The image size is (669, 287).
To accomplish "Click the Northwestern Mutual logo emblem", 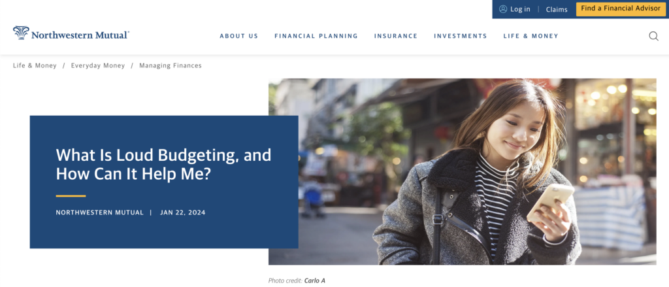I will pyautogui.click(x=21, y=33).
